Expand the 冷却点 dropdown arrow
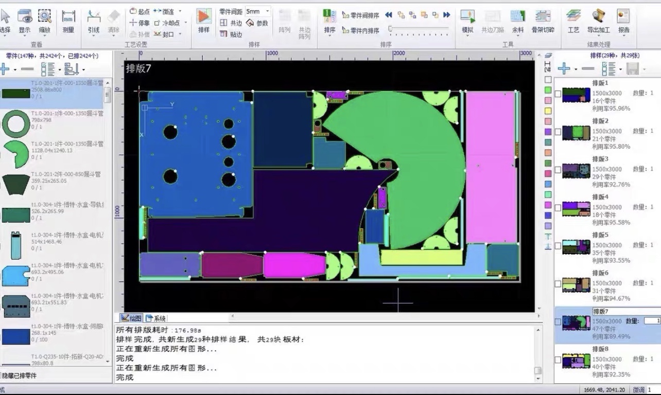This screenshot has height=395, width=661. click(x=185, y=23)
